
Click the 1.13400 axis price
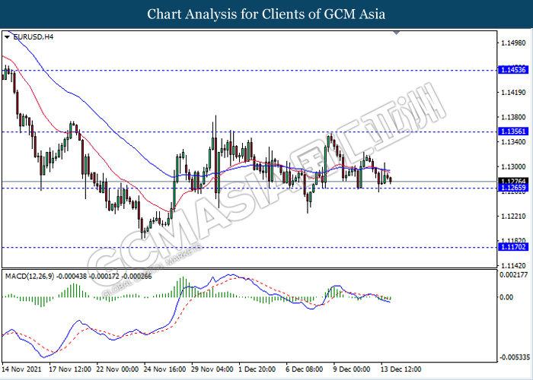513,142
